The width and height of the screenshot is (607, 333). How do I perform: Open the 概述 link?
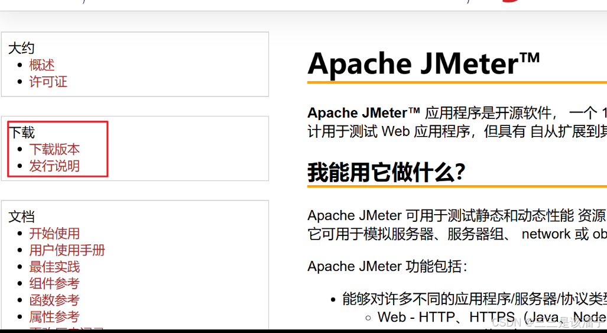click(x=42, y=65)
